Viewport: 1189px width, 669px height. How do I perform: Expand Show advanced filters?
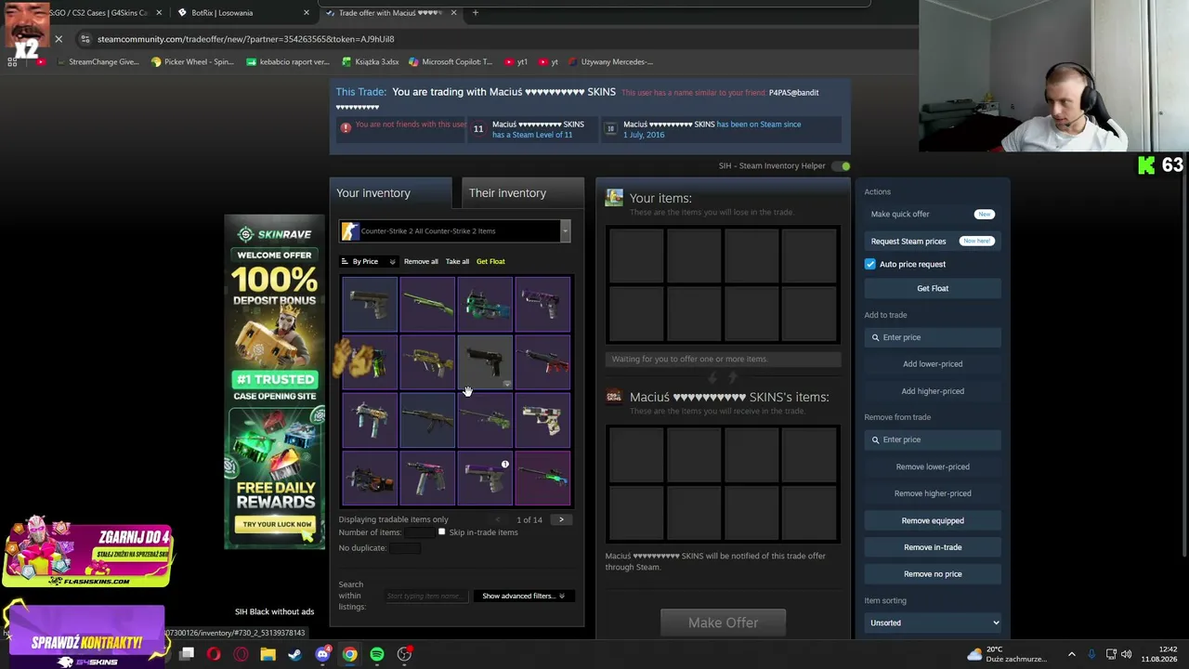[x=523, y=596]
